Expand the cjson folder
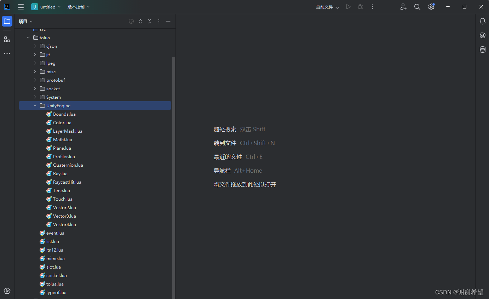Image resolution: width=489 pixels, height=299 pixels. click(34, 46)
